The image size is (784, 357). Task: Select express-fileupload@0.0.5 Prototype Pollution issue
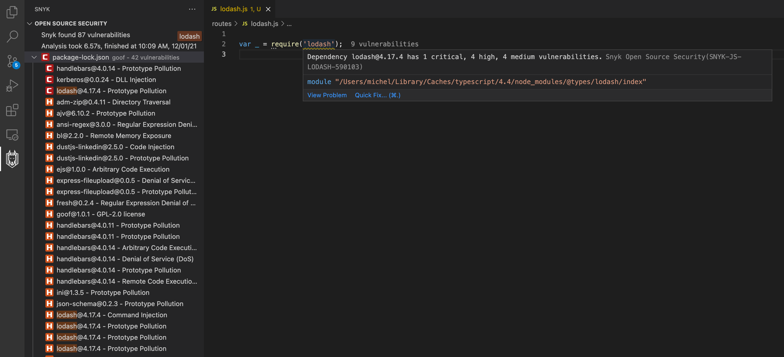114,192
